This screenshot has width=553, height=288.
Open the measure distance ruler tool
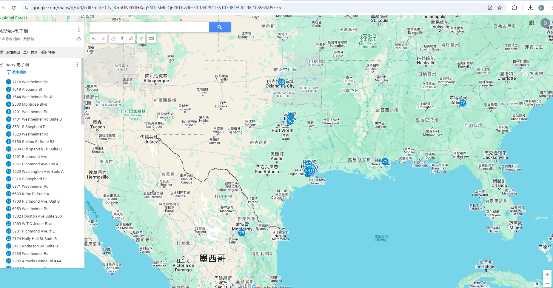point(152,38)
